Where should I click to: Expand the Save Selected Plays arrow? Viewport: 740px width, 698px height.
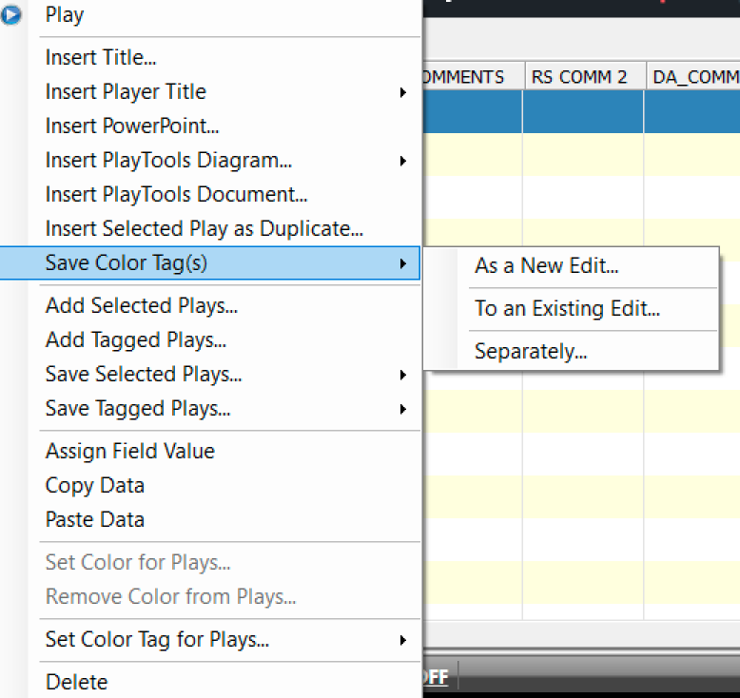click(x=402, y=375)
